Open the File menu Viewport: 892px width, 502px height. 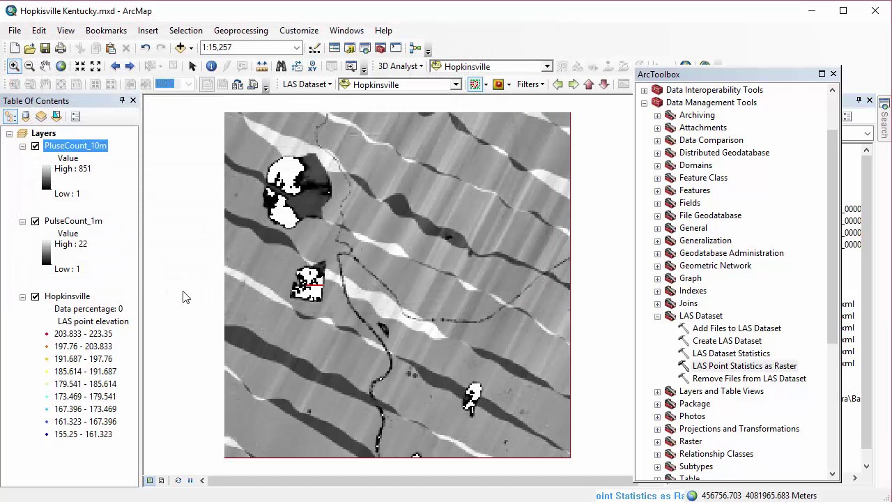point(15,31)
